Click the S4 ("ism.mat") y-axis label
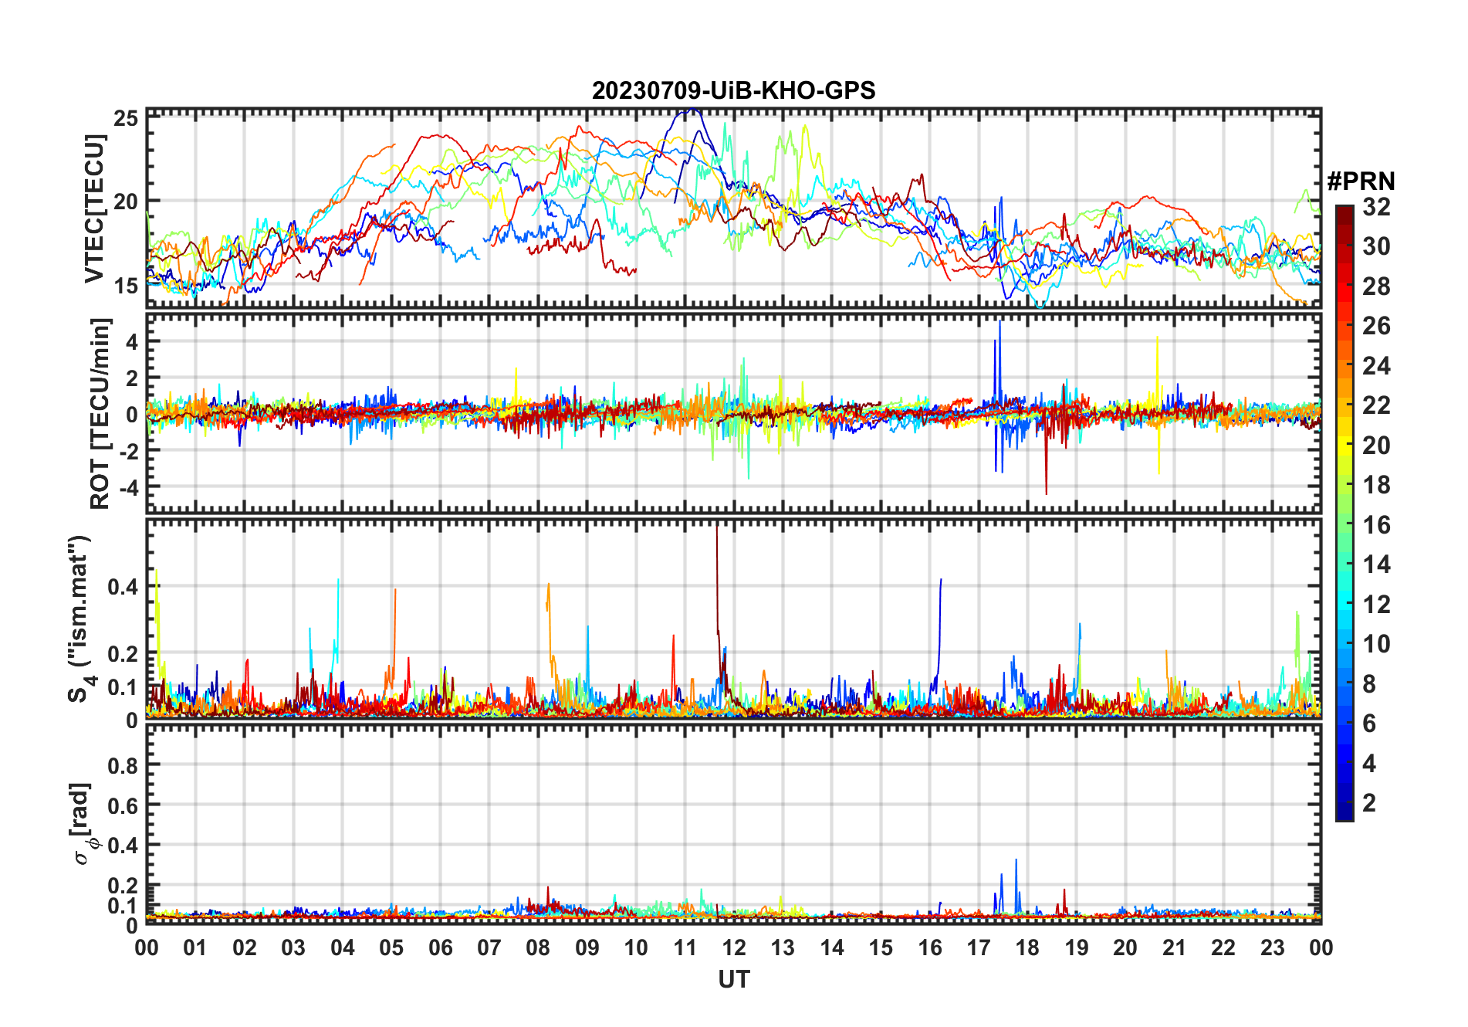This screenshot has height=1027, width=1468. [x=79, y=619]
